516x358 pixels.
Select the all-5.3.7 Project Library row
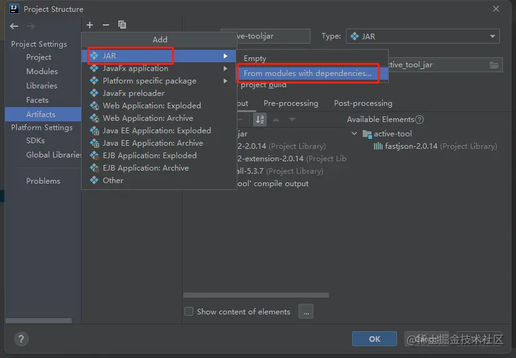pyautogui.click(x=280, y=171)
